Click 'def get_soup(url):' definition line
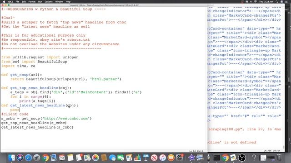The height and width of the screenshot is (163, 291). [x=21, y=75]
